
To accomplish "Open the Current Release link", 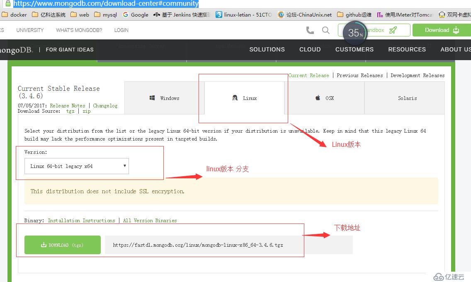I will coord(308,75).
